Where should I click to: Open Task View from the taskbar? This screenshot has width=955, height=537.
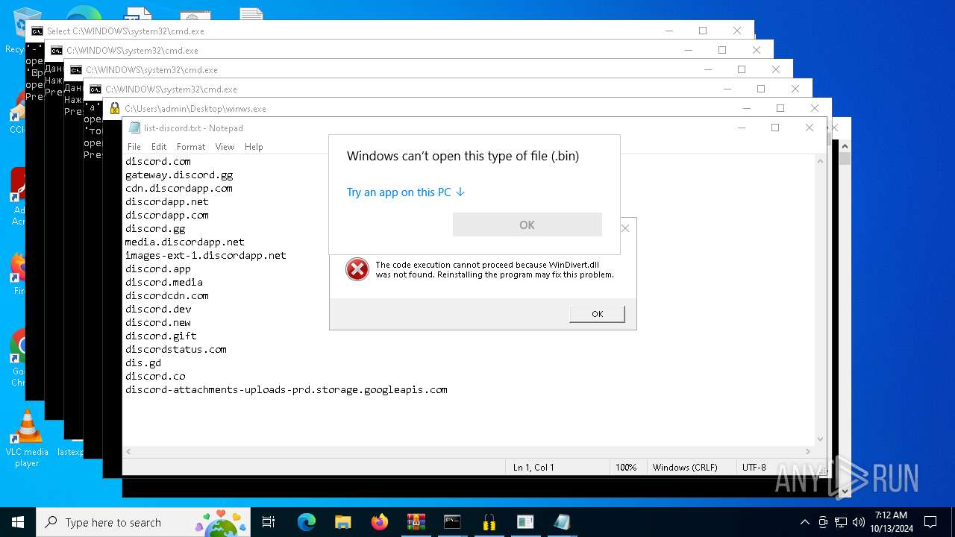click(269, 522)
